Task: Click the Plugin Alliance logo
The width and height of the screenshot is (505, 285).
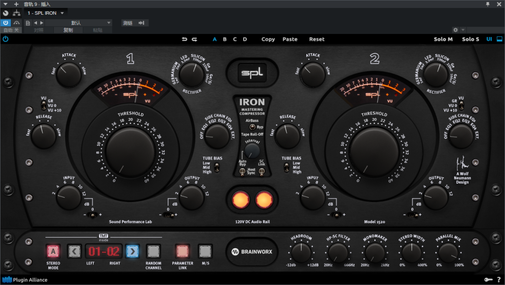Action: (x=25, y=280)
